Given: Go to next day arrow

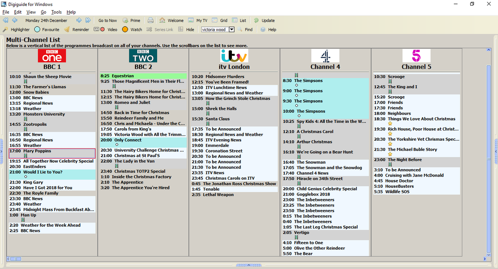Looking at the screenshot, I should point(79,20).
